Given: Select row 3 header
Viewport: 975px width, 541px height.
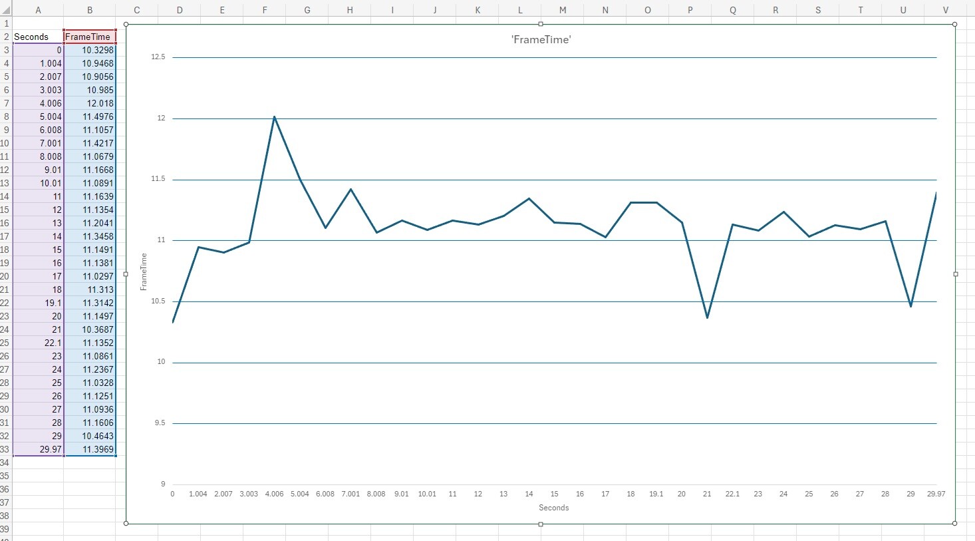Looking at the screenshot, I should pyautogui.click(x=5, y=50).
